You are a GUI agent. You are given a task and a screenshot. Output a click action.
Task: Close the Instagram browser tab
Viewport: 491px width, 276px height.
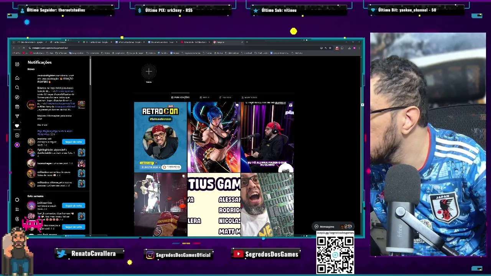tap(242, 42)
